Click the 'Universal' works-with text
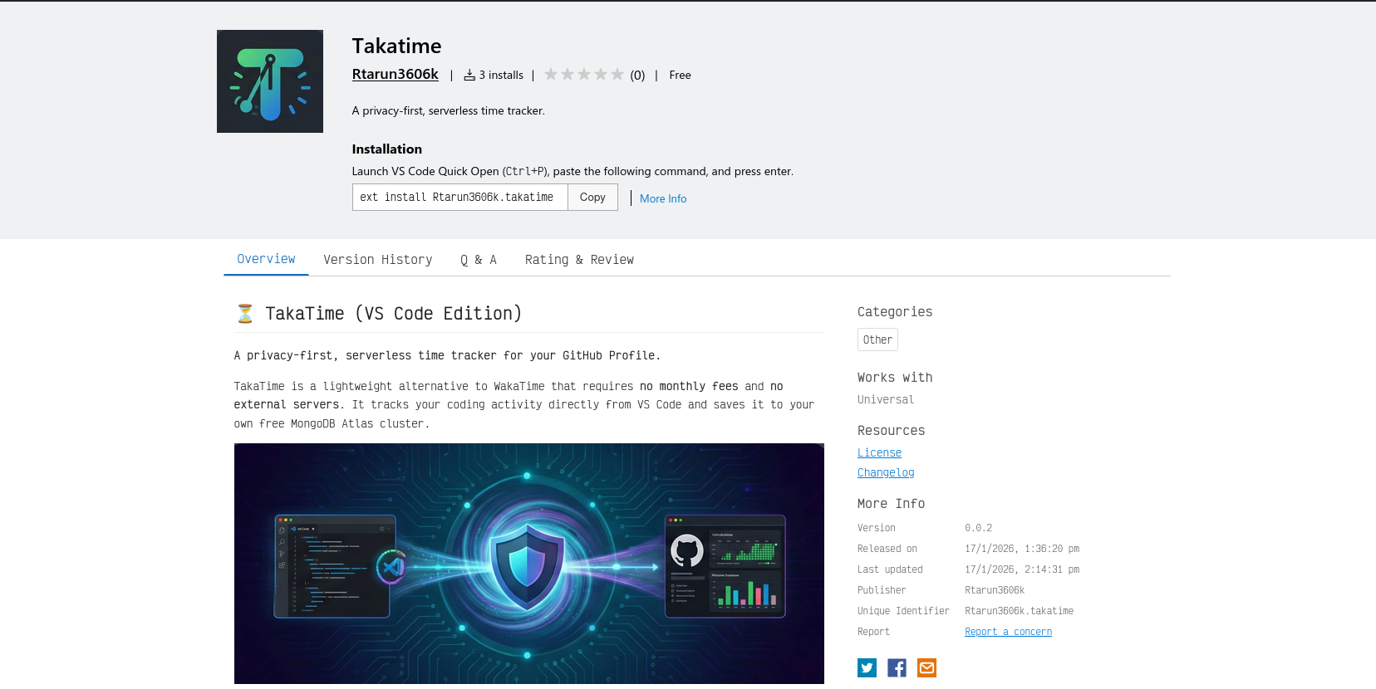 886,399
